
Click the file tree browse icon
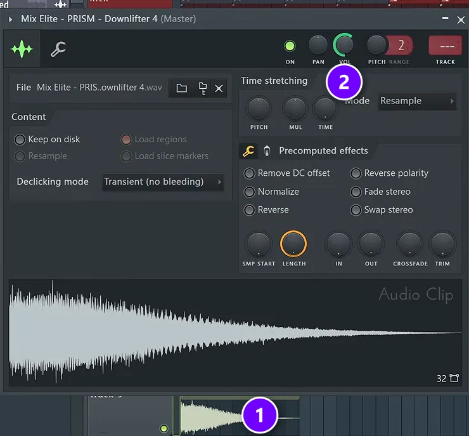203,88
